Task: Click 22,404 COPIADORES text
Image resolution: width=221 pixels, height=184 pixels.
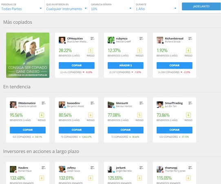Action: pos(71,72)
